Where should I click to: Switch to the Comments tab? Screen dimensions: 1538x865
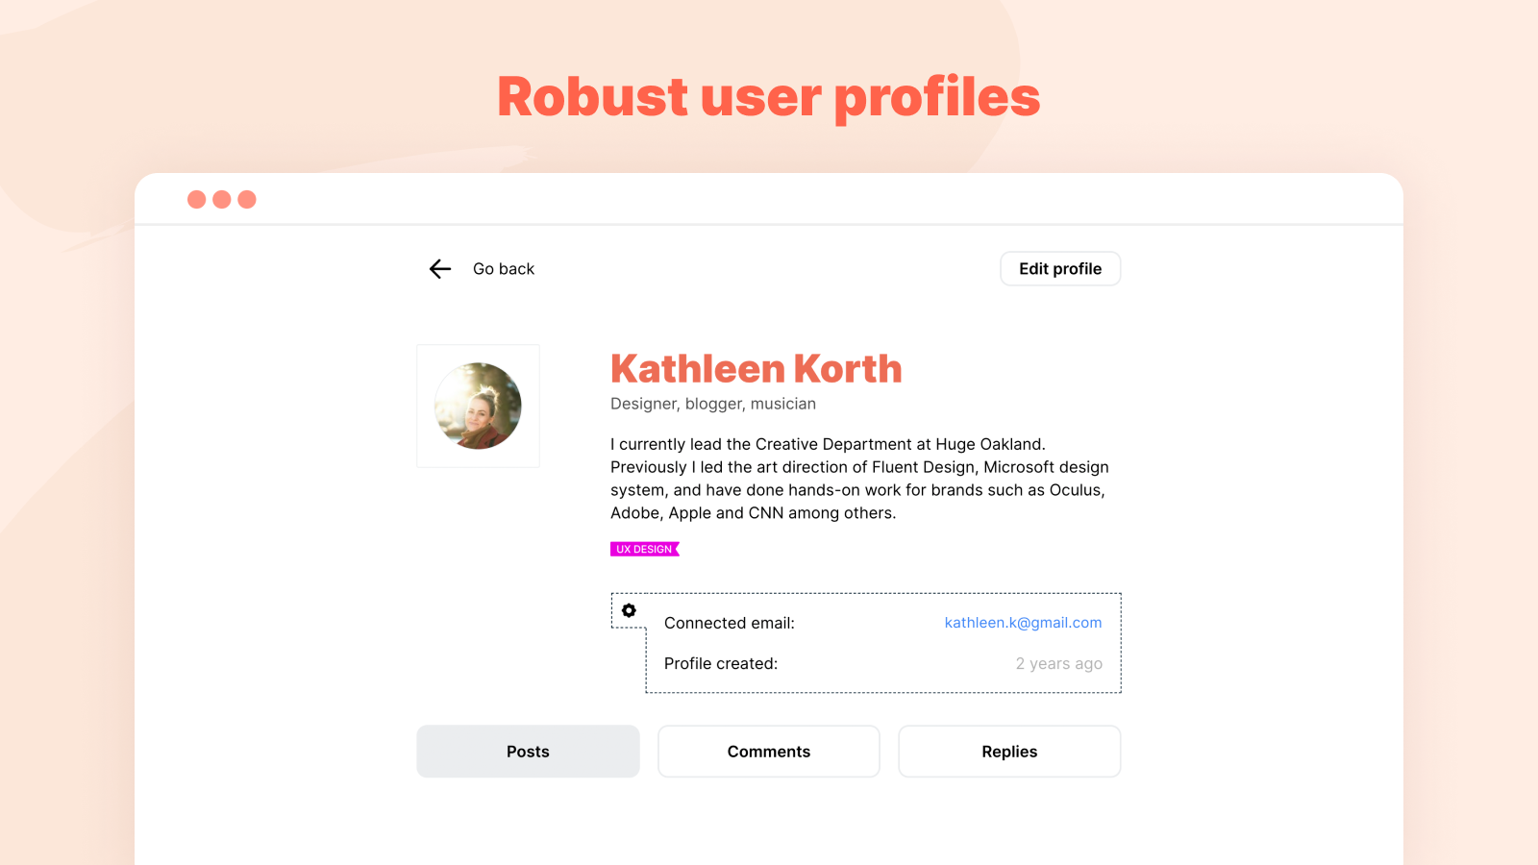769,752
